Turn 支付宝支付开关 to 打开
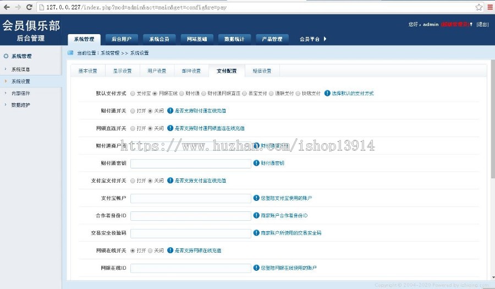 click(x=133, y=181)
